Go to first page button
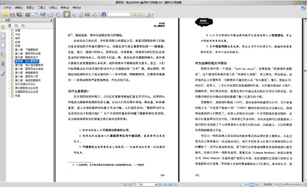This screenshot has height=187, width=307. [125, 184]
